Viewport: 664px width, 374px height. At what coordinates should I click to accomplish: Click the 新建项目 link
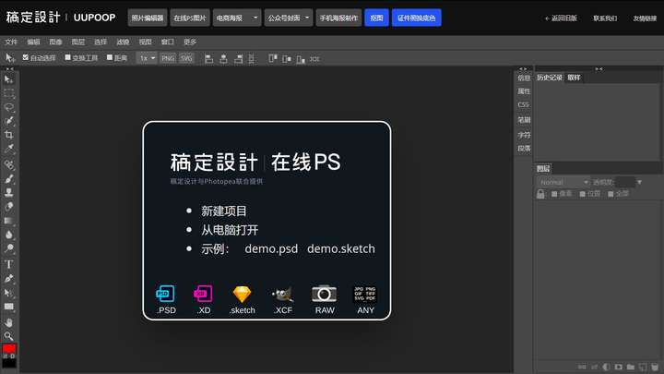(223, 211)
